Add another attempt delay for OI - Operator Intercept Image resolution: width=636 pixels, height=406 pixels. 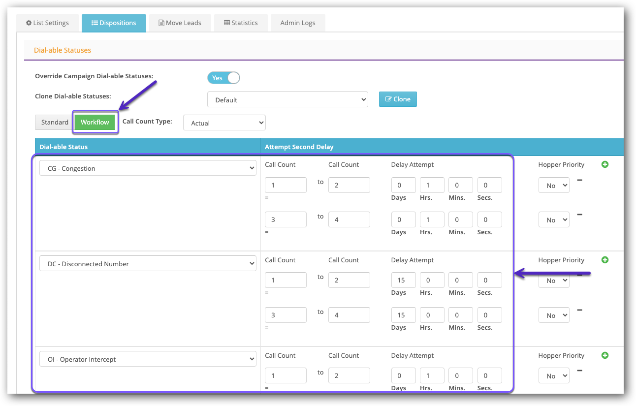point(605,355)
